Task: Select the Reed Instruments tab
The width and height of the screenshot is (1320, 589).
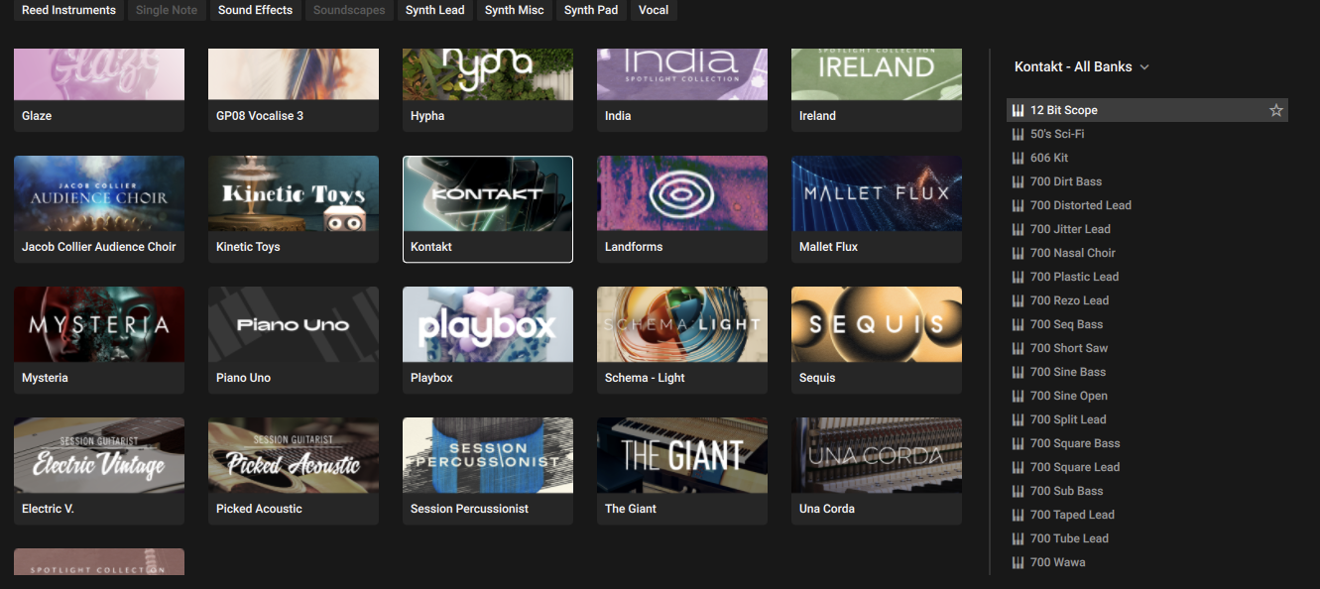Action: pyautogui.click(x=68, y=10)
